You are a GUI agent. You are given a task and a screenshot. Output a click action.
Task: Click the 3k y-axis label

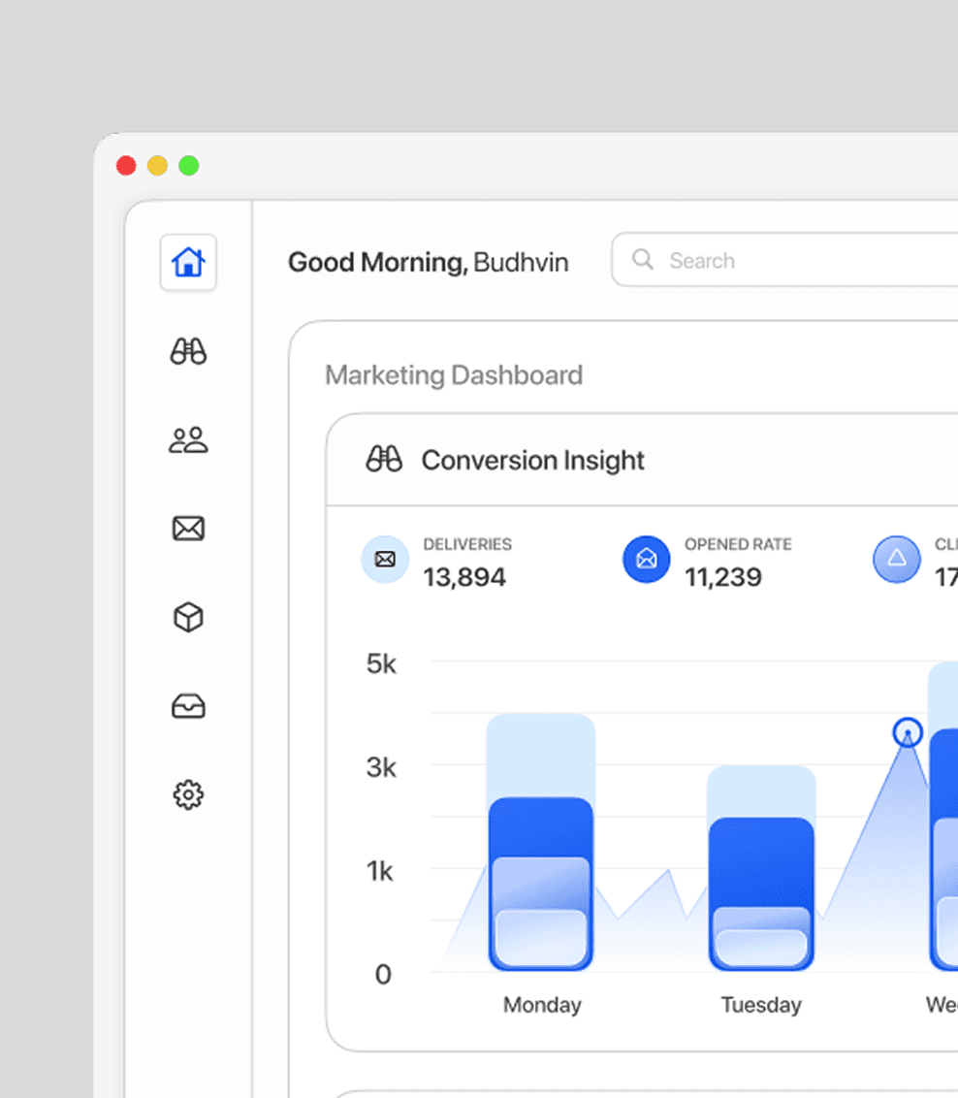pos(381,767)
